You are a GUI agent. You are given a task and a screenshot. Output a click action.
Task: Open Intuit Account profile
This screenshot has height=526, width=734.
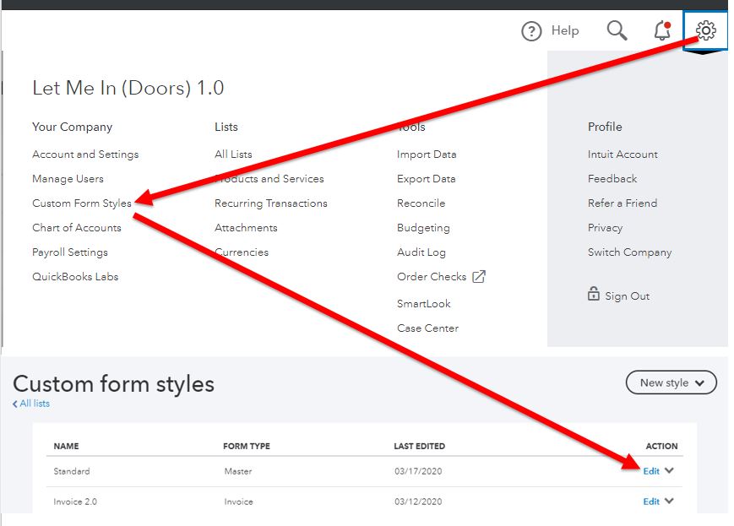click(623, 155)
